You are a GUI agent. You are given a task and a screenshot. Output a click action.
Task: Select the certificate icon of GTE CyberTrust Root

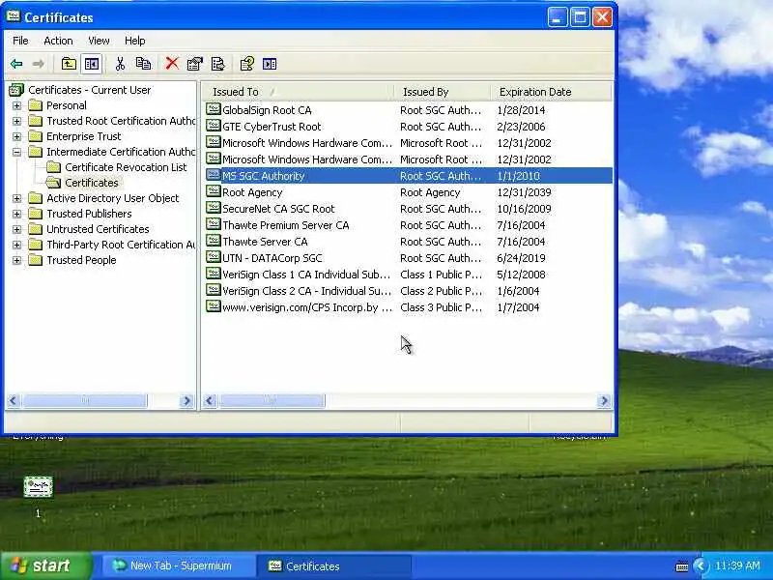coord(213,126)
